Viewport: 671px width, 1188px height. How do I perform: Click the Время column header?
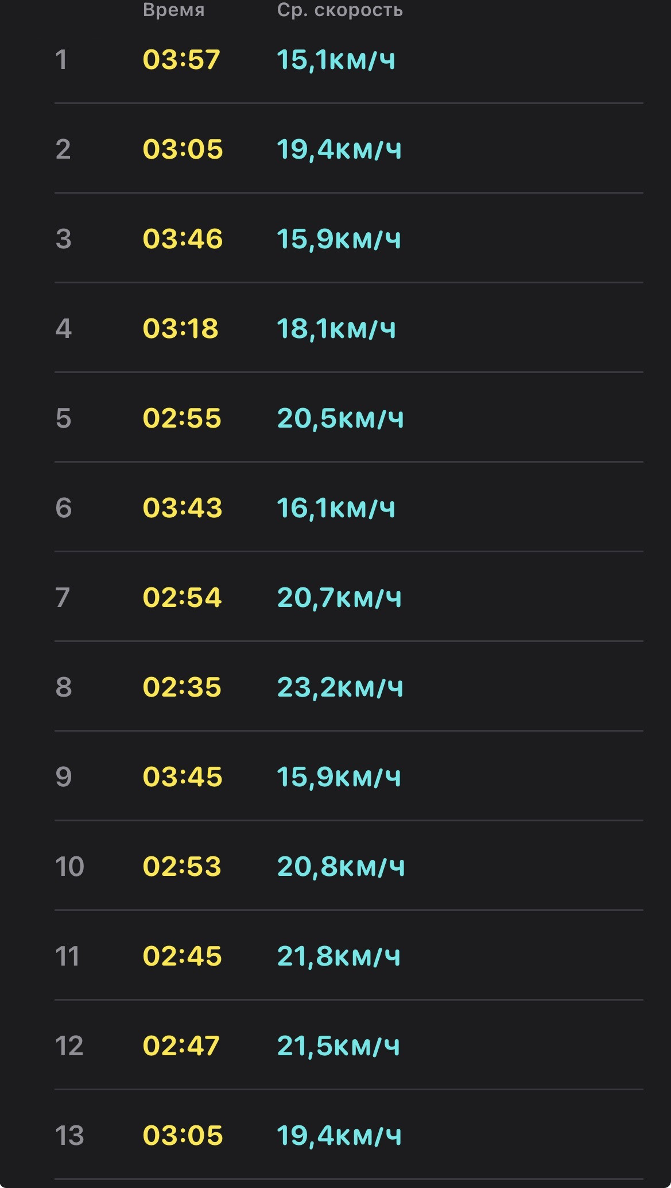(x=173, y=10)
